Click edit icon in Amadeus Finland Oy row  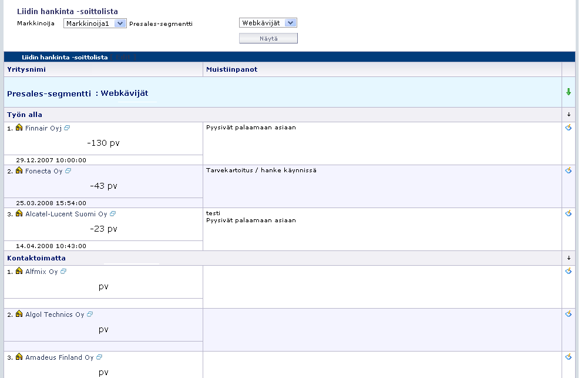[569, 357]
